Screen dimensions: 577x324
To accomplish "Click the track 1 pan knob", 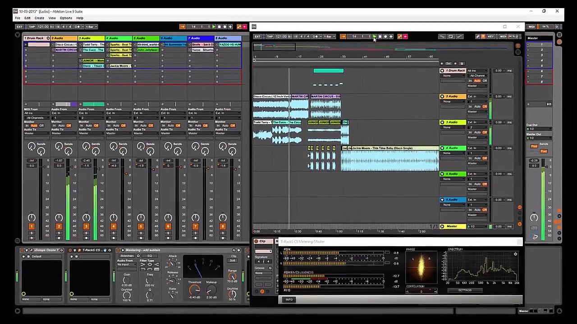I will click(32, 218).
